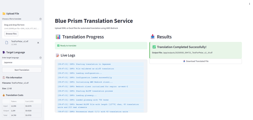Click the Translation Progress chart icon
This screenshot has height=120, width=253.
(x=58, y=37)
